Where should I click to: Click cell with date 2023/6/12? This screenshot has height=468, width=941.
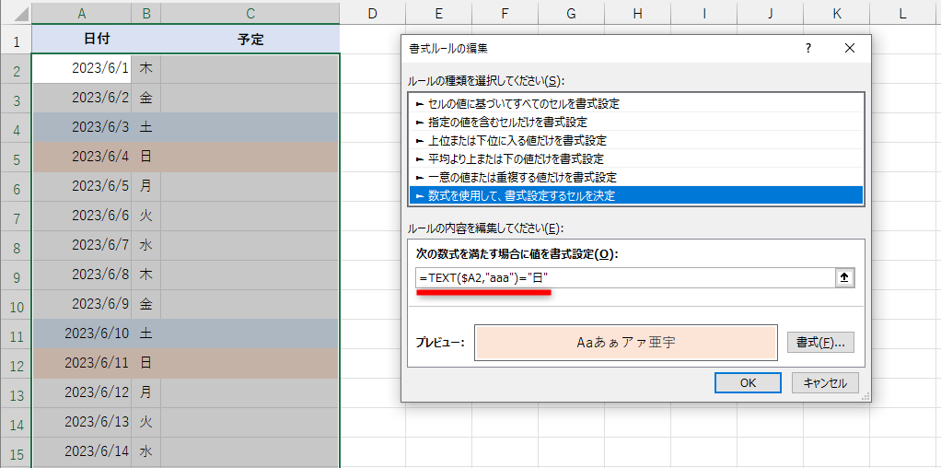[82, 392]
